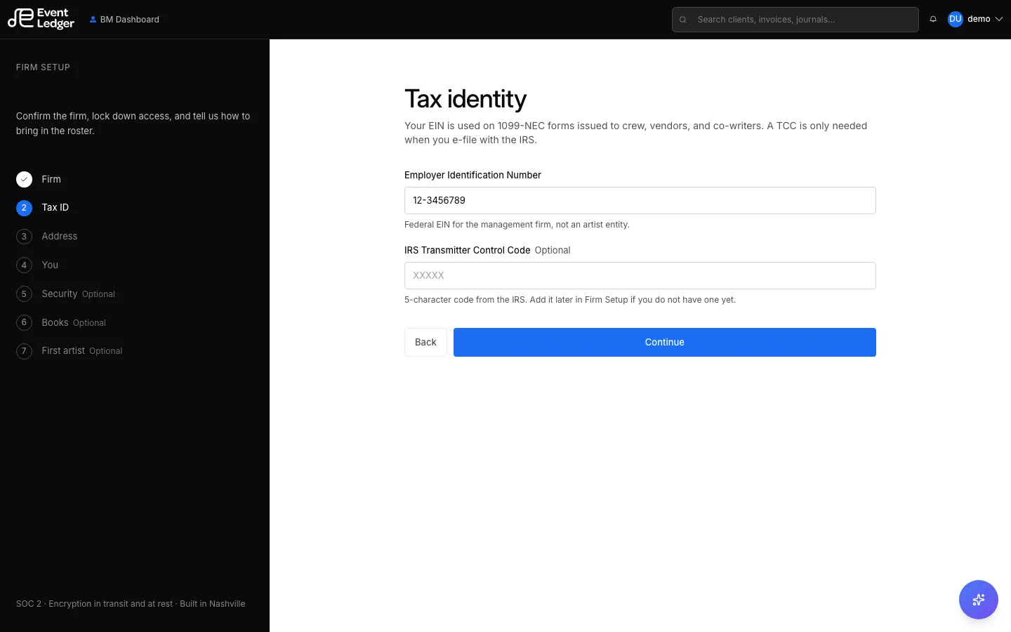Viewport: 1011px width, 632px height.
Task: Click the step 2 circle icon
Action: click(24, 208)
